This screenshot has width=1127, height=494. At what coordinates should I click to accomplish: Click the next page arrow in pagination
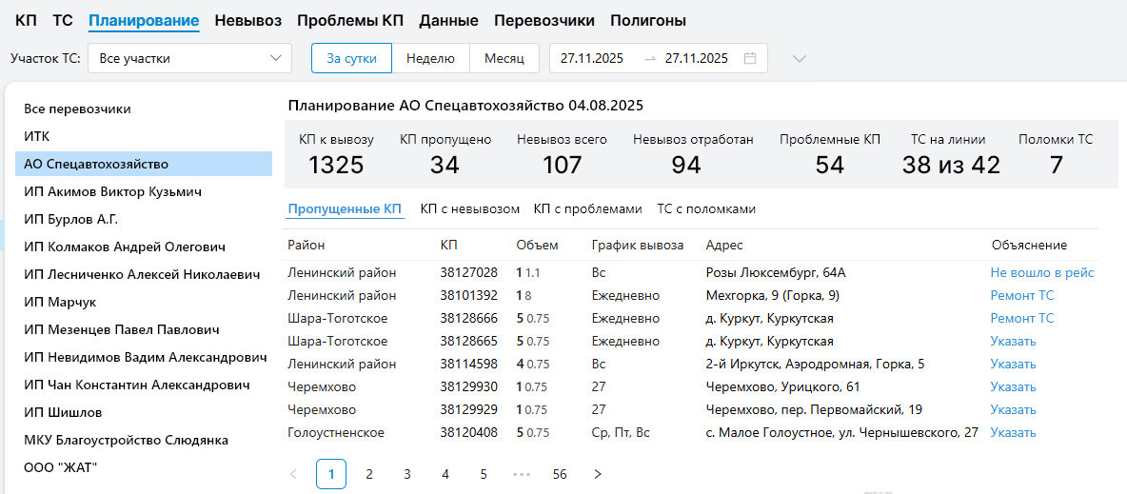(598, 474)
